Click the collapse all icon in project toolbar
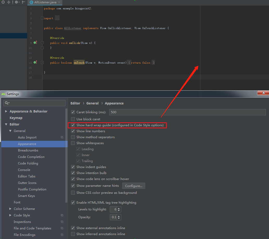 click(9, 2)
